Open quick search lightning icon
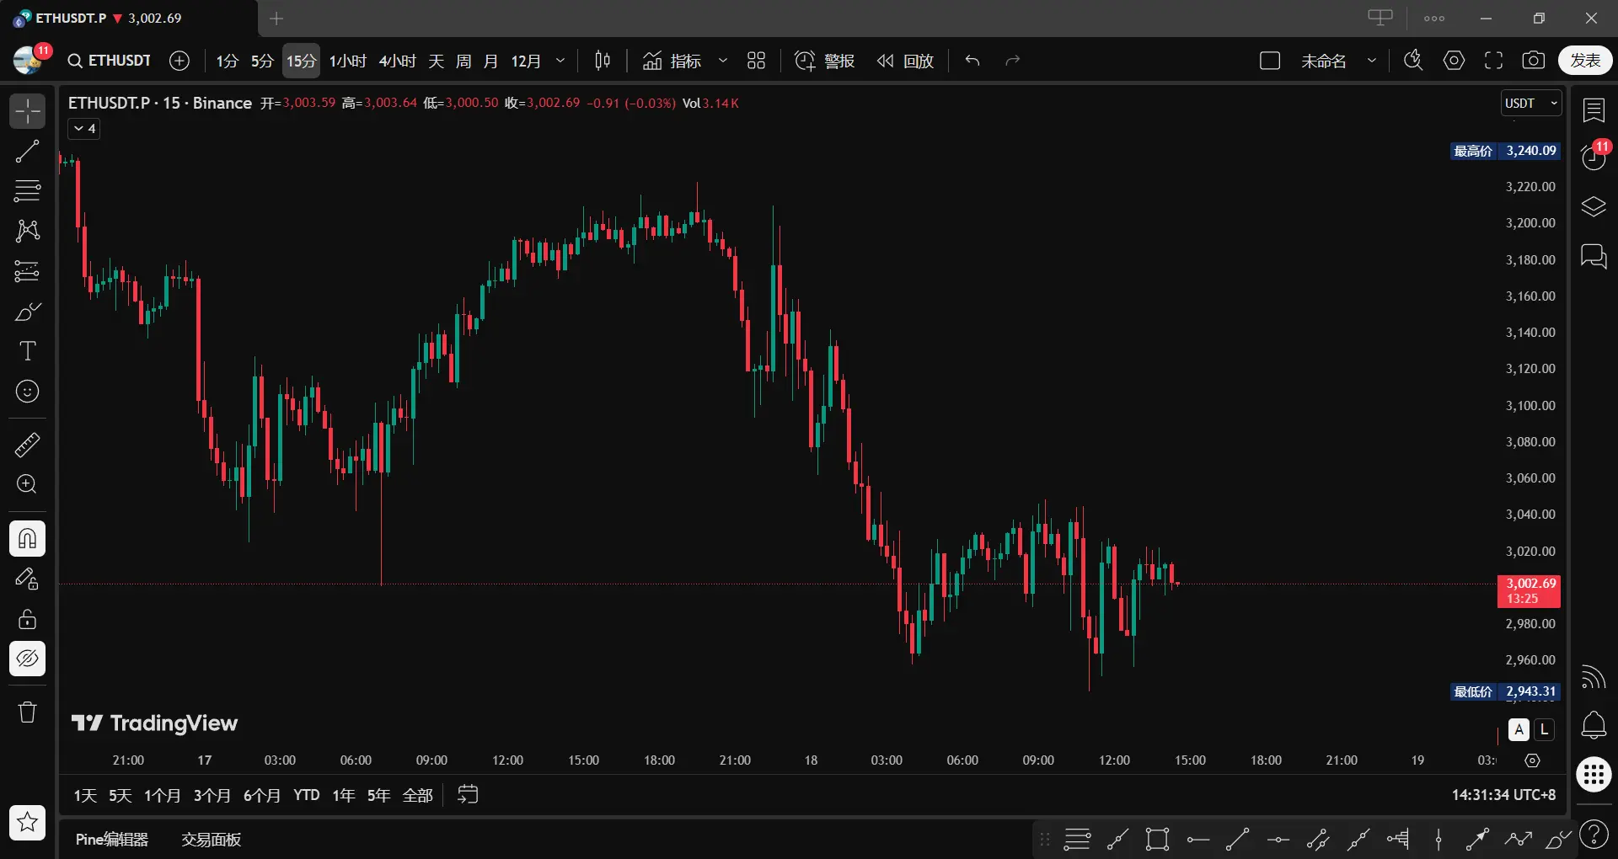This screenshot has height=859, width=1618. click(1413, 61)
